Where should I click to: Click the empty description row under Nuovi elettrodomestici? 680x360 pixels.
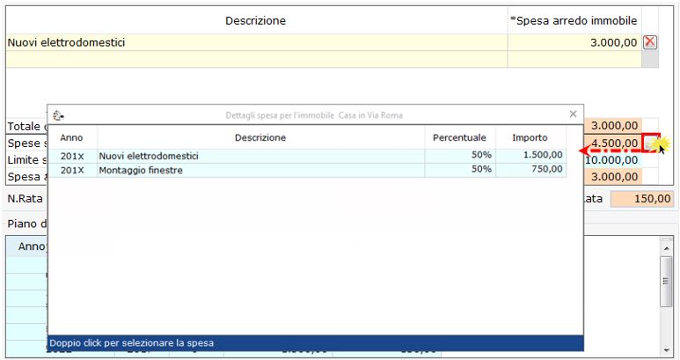[257, 59]
